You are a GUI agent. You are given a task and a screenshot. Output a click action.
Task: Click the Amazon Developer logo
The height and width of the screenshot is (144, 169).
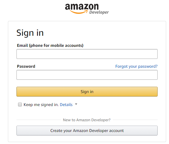(87, 9)
